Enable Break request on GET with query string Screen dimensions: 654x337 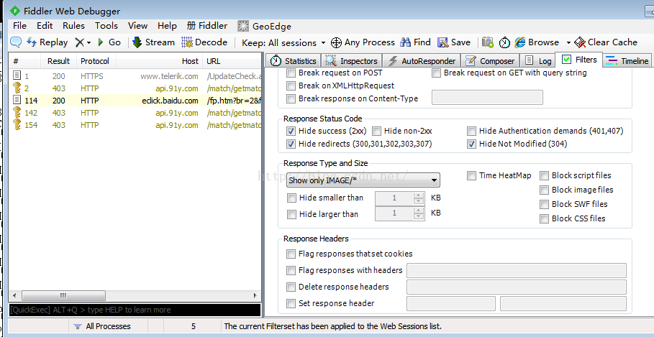[436, 73]
